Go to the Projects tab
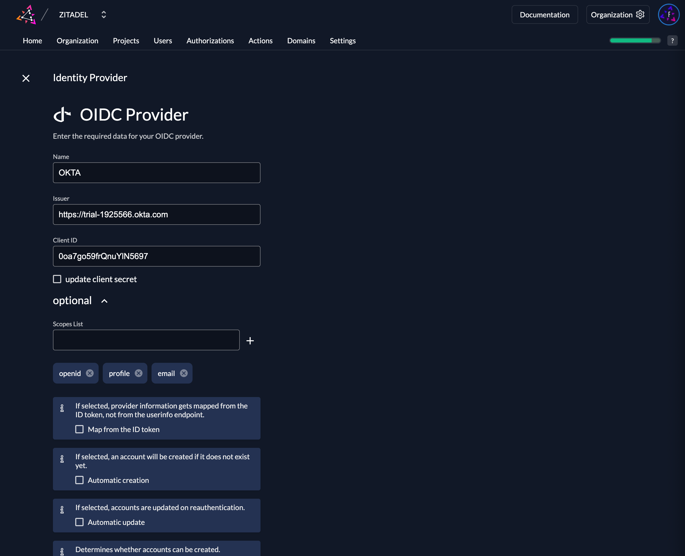This screenshot has height=556, width=685. (x=126, y=41)
